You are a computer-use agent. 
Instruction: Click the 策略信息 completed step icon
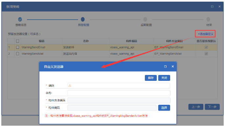click(x=20, y=19)
